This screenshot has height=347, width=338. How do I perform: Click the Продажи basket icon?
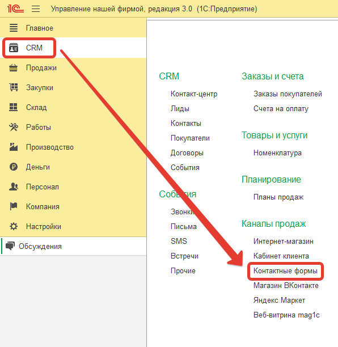[x=13, y=67]
